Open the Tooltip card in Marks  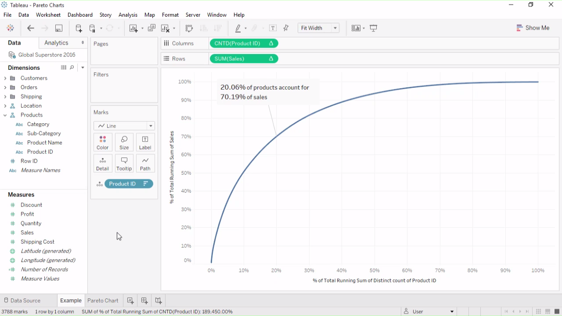124,163
